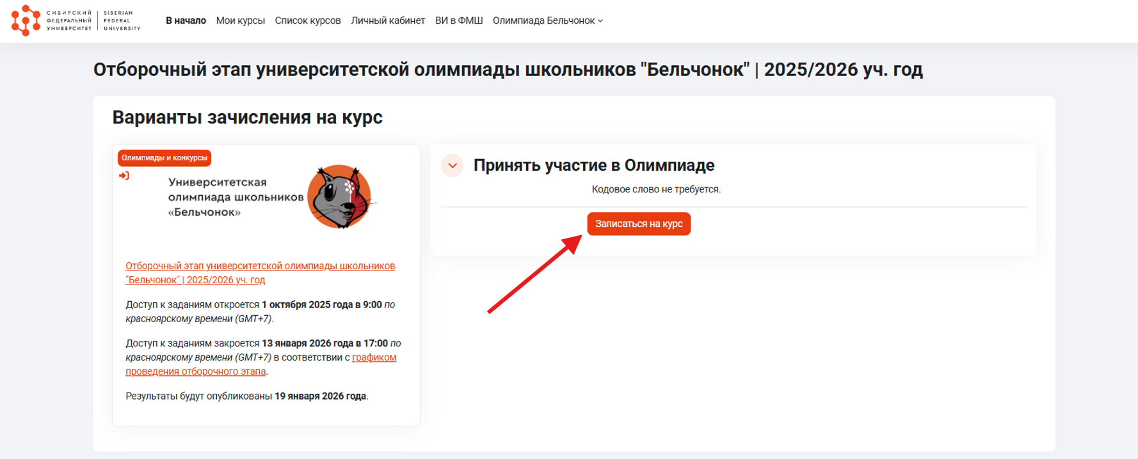The image size is (1138, 459).
Task: Collapse the section using the round chevron icon
Action: [x=452, y=166]
